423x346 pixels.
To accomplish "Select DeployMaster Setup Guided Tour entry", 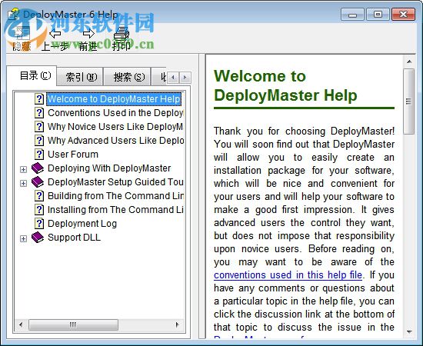I will click(x=115, y=182).
